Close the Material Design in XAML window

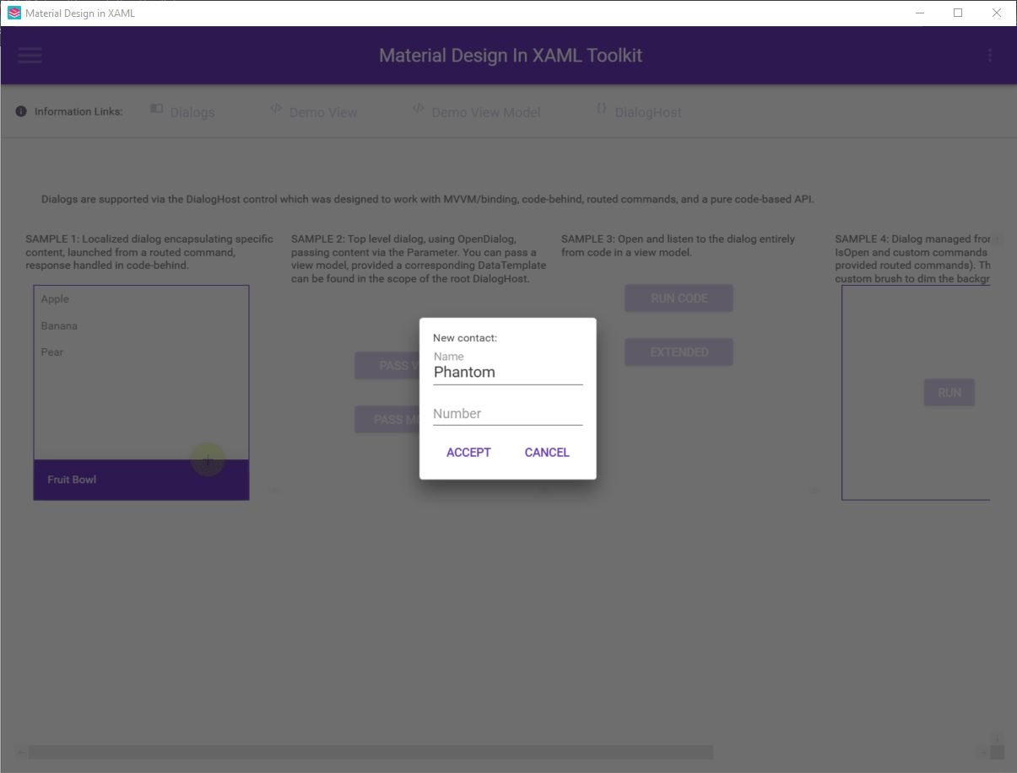(x=997, y=13)
